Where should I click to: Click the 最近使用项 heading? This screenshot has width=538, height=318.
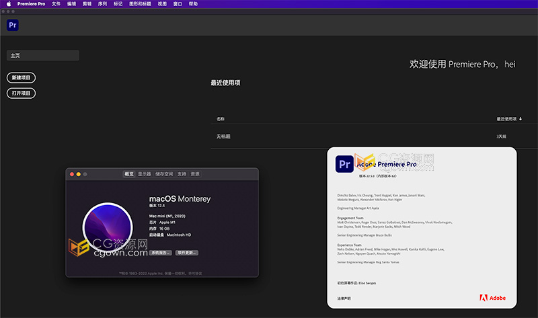(x=225, y=83)
